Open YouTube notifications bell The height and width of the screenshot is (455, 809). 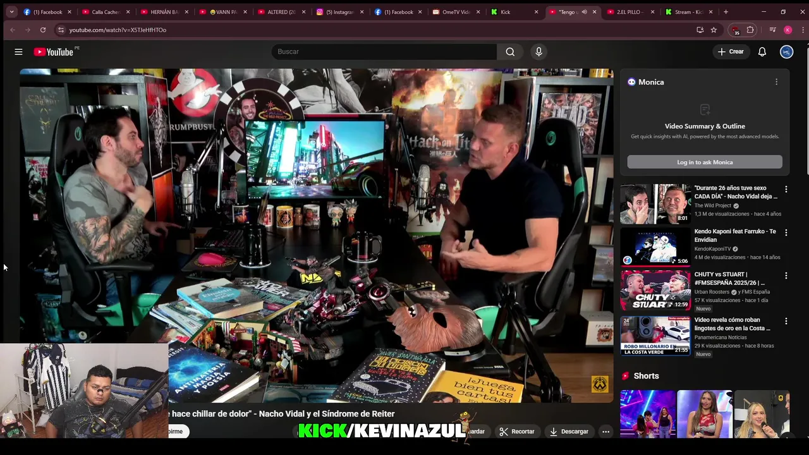(x=762, y=52)
